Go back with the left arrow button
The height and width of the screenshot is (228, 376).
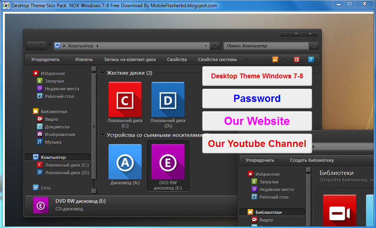(31, 46)
